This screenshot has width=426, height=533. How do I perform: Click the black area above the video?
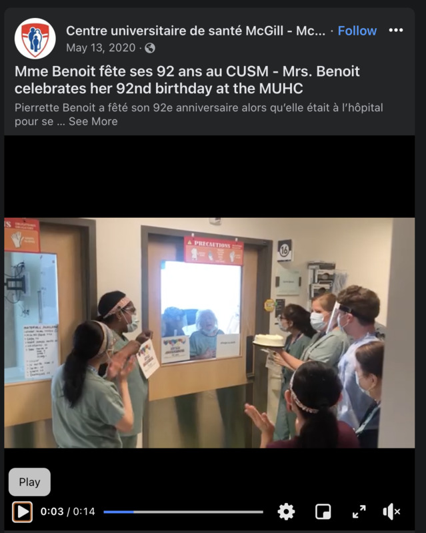(209, 177)
